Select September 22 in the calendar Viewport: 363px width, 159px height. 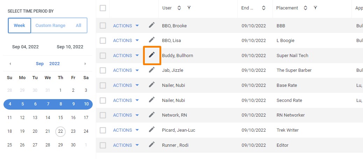(60, 131)
